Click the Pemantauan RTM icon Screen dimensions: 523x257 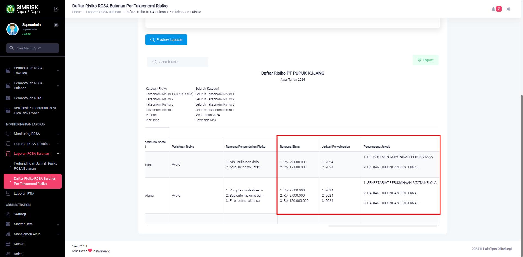tap(8, 98)
